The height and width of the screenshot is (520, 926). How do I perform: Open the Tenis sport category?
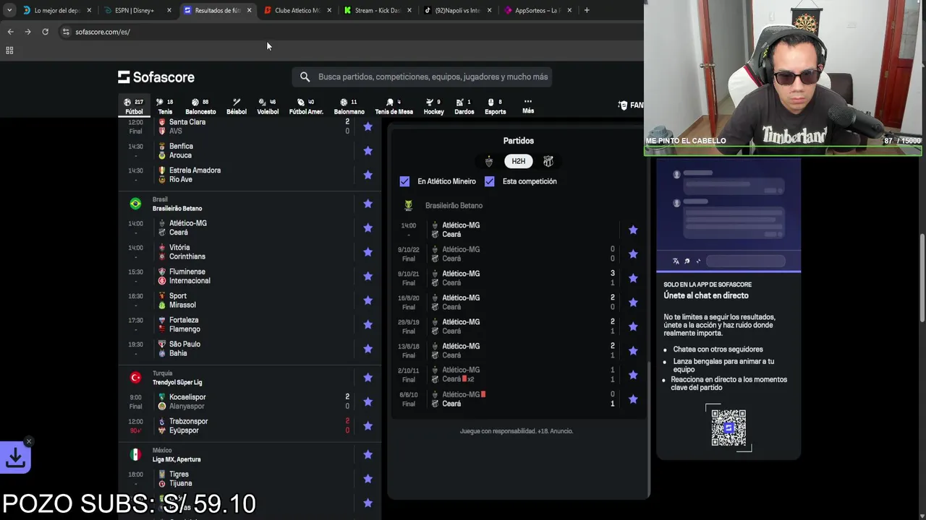166,106
